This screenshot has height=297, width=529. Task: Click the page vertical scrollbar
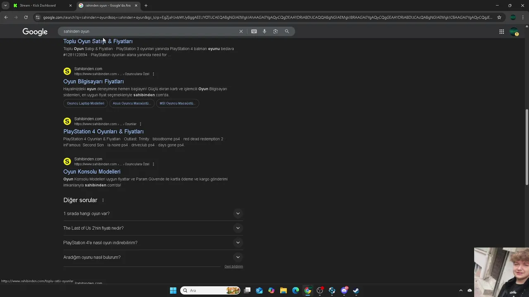pos(527,147)
